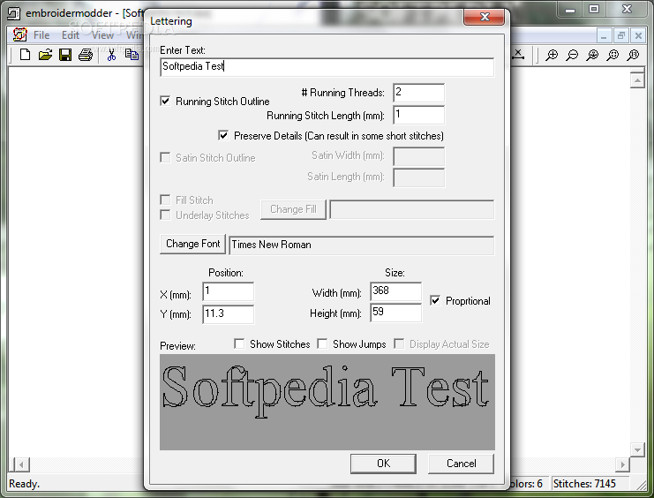The width and height of the screenshot is (654, 498).
Task: Enable Show Jumps in preview
Action: tap(322, 343)
